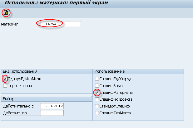Viewport: 193px width, 128px height.
Task: Click the Материал input field
Action: pos(61,24)
